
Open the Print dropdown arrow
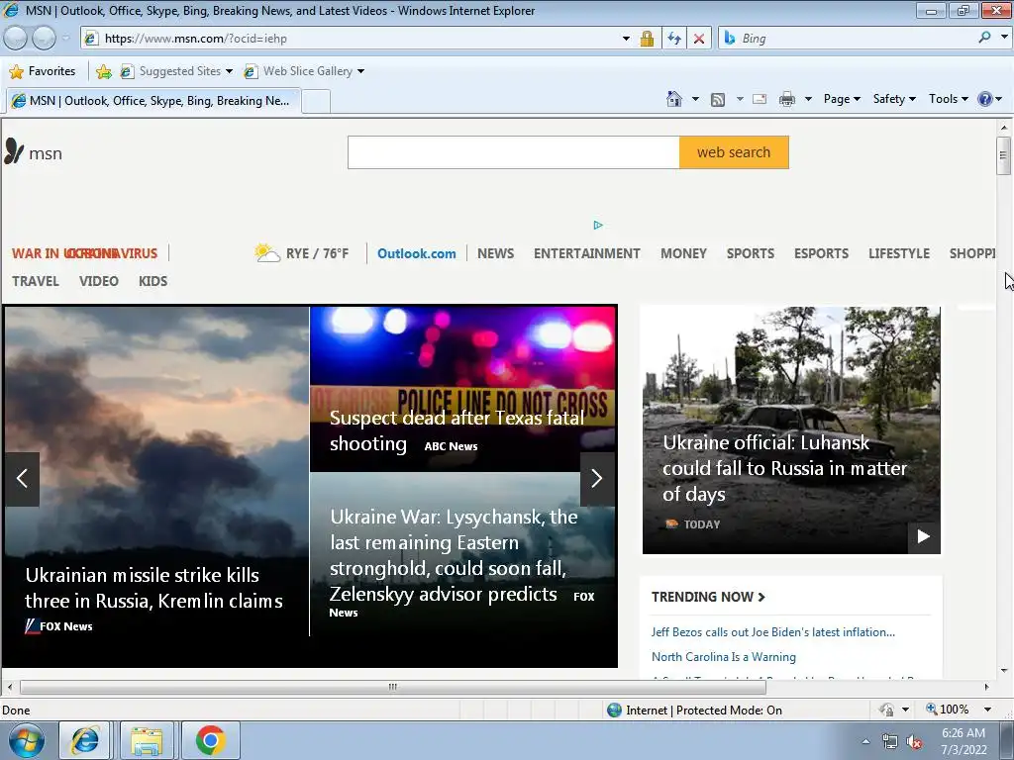[x=808, y=99]
